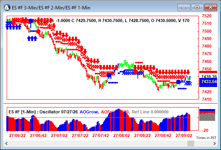The width and height of the screenshot is (221, 150).
Task: Click the 7490 price axis label
Action: tap(207, 39)
